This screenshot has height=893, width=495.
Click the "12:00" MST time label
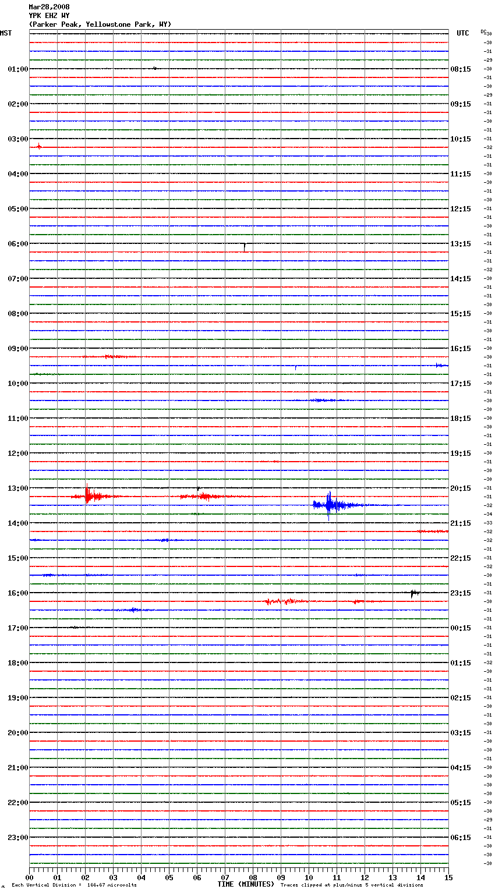pos(18,453)
